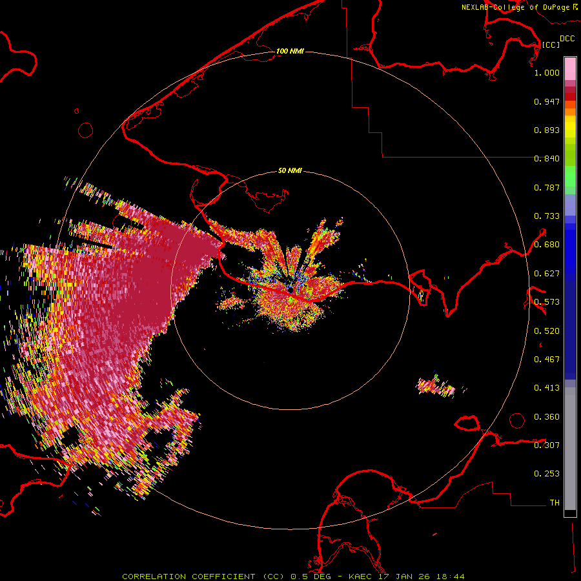Click the 100 NMI range ring label

pyautogui.click(x=290, y=51)
